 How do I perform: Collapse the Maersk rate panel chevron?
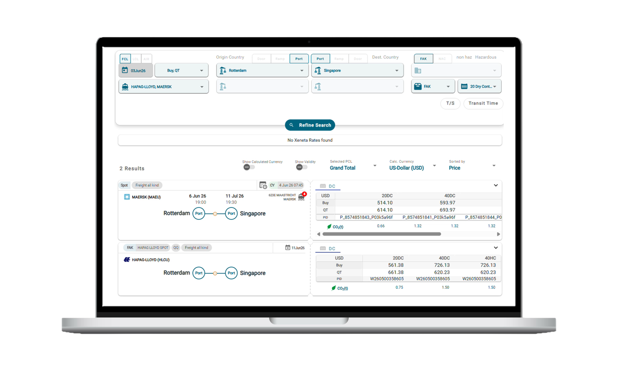point(496,185)
